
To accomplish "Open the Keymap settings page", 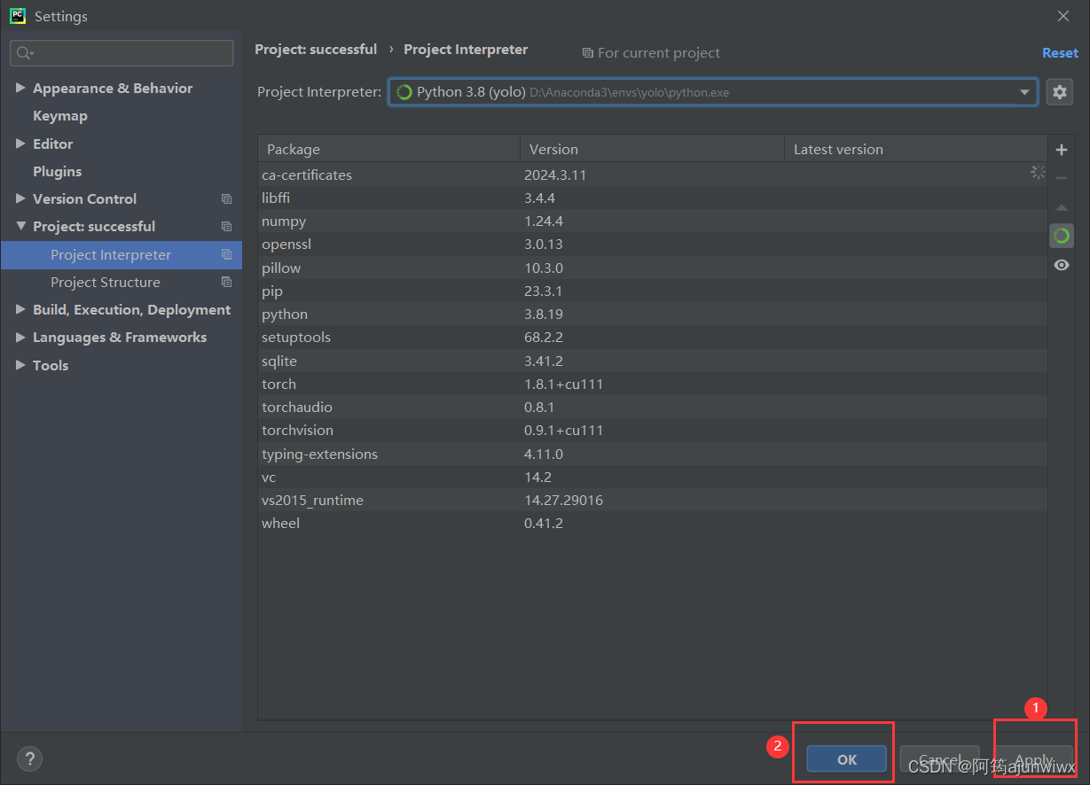I will (60, 116).
